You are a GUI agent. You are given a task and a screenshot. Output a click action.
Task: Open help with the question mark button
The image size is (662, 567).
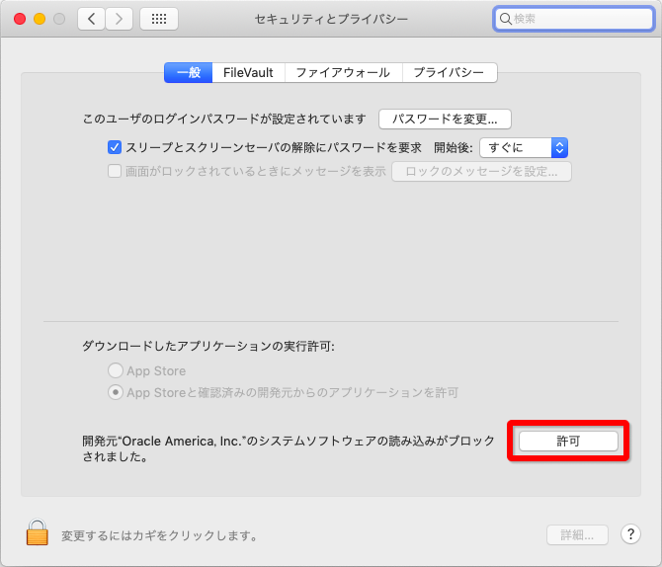[x=630, y=534]
